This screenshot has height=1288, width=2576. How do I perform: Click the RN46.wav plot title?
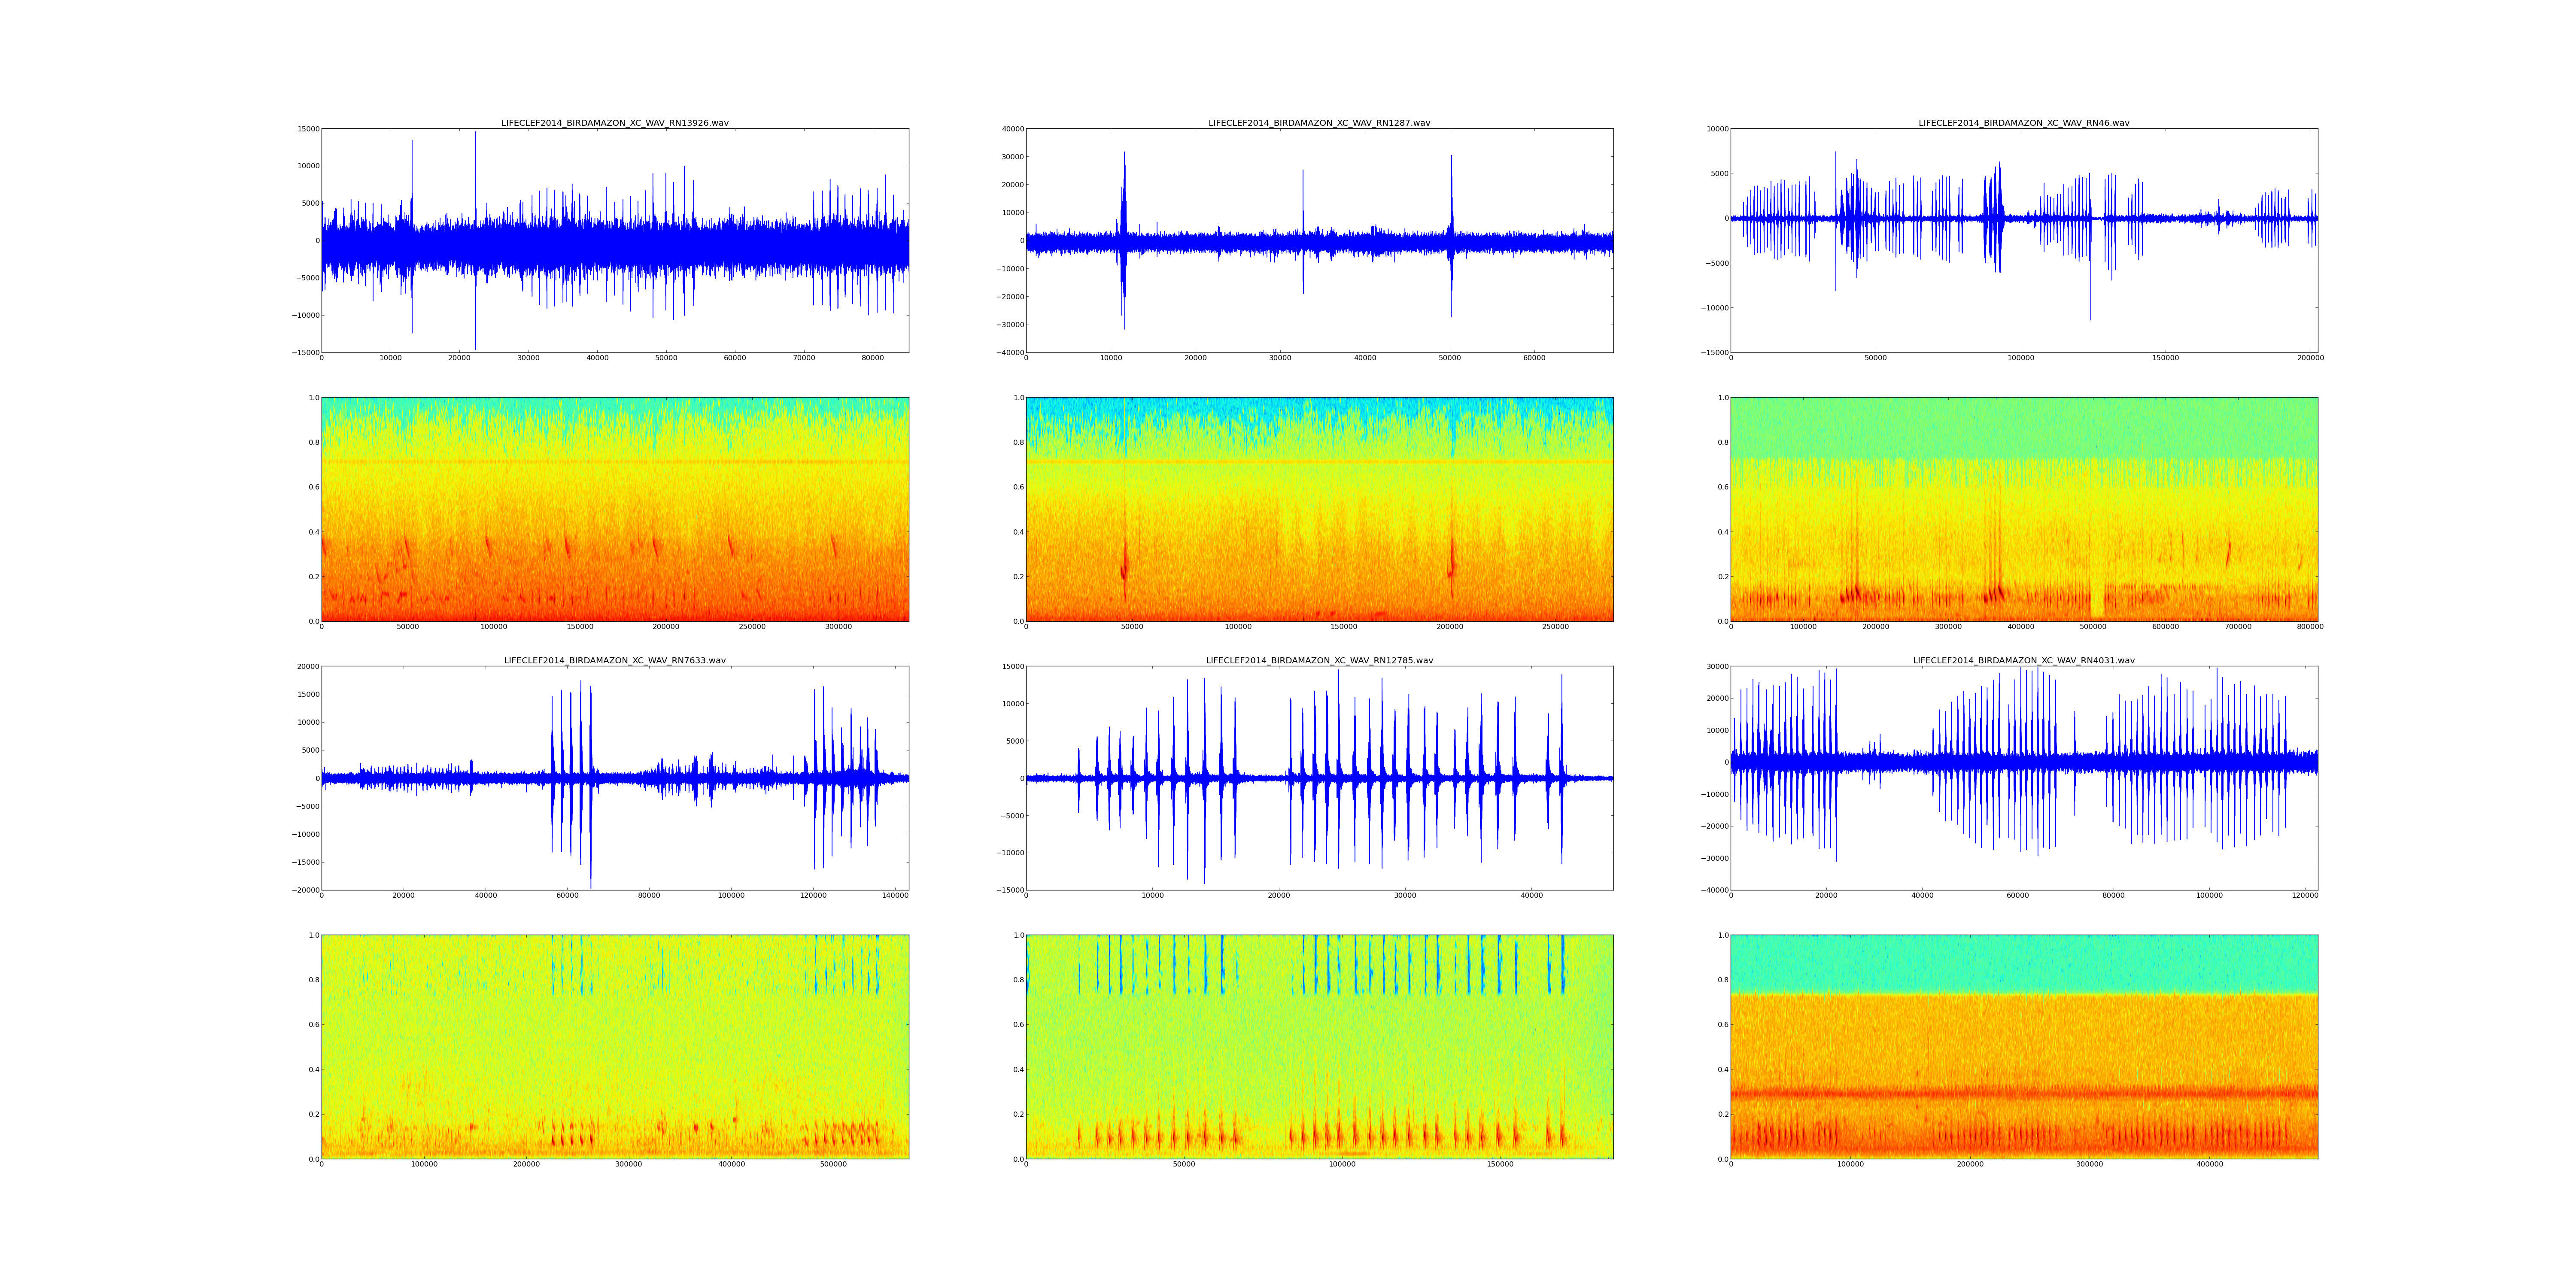[2023, 123]
